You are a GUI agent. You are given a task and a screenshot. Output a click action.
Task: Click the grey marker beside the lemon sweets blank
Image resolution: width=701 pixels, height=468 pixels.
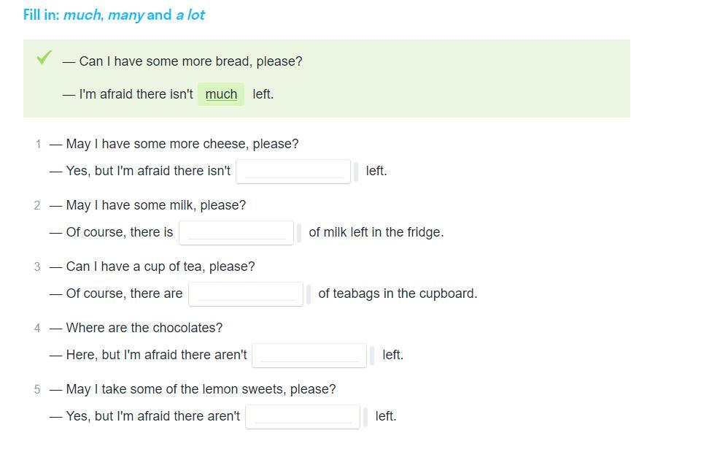click(x=365, y=417)
